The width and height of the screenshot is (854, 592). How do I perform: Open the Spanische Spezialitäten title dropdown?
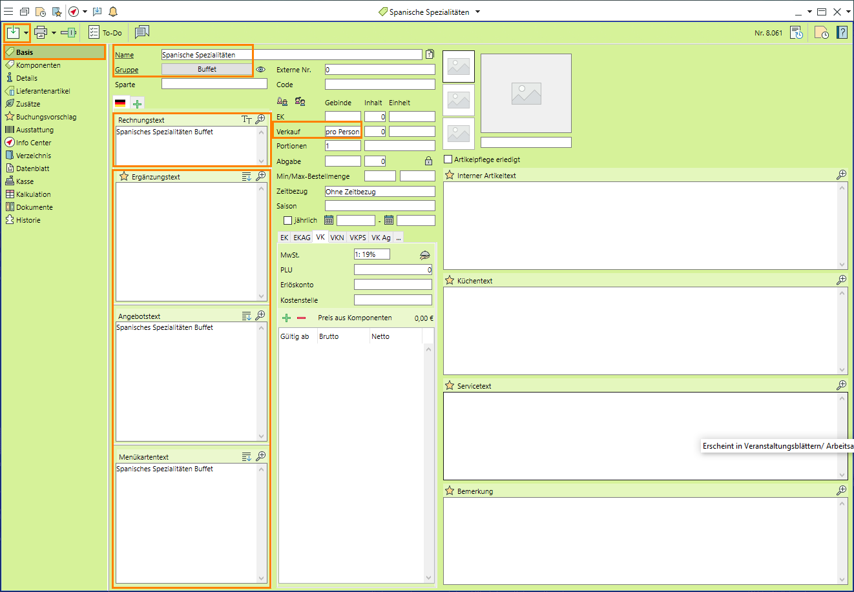477,12
